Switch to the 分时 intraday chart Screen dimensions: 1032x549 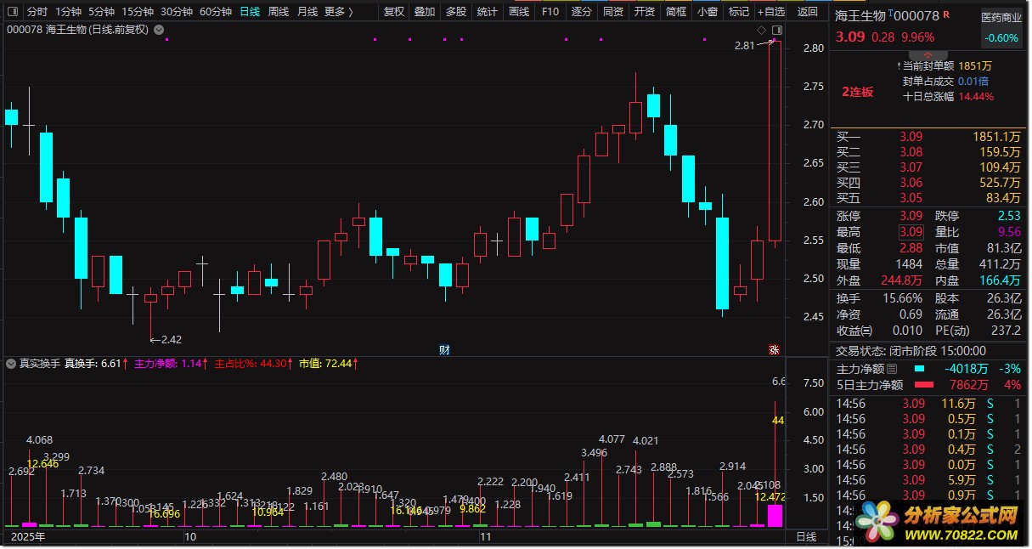point(37,12)
